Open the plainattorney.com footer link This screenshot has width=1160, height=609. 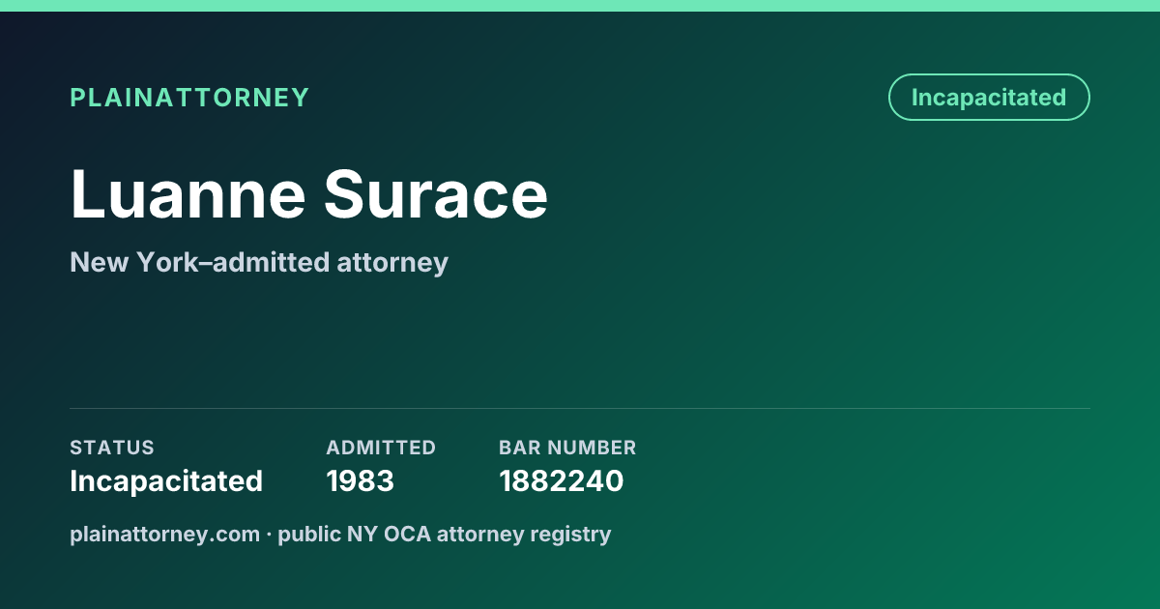164,534
